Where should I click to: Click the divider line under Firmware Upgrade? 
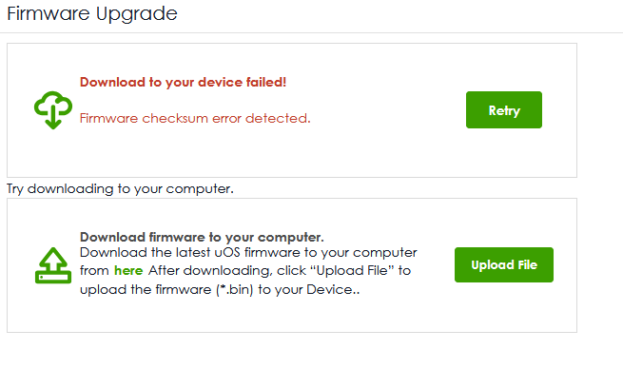(312, 32)
